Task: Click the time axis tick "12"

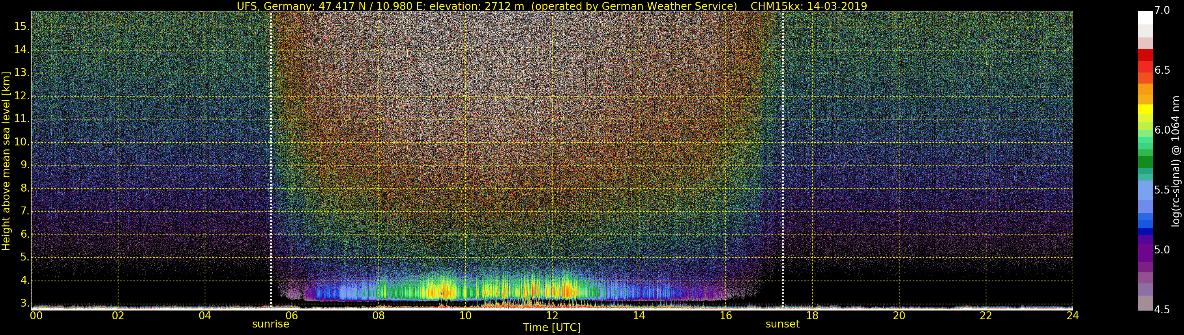Action: pos(552,315)
